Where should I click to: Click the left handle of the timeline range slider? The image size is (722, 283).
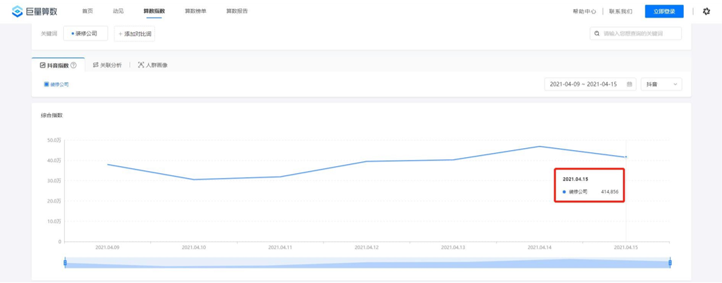(x=65, y=262)
